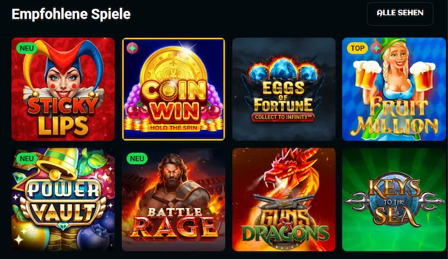Viewport: 448px width, 259px height.
Task: Launch the Coin Win slot
Action: click(173, 89)
